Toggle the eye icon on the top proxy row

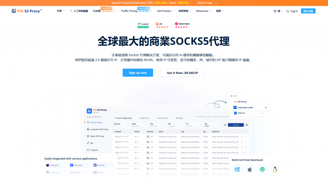click(x=242, y=136)
